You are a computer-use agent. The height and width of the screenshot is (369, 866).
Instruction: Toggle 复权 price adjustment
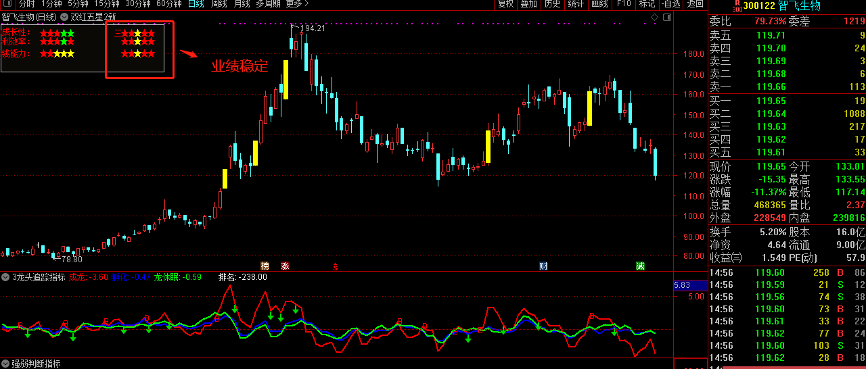point(505,4)
